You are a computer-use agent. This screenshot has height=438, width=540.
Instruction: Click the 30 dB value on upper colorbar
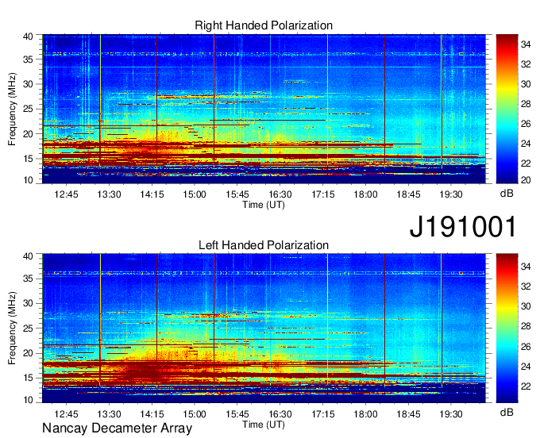(526, 84)
